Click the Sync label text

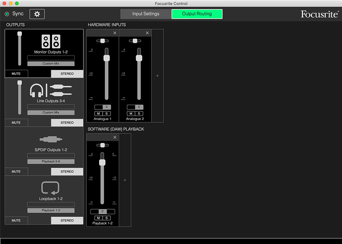pyautogui.click(x=18, y=14)
